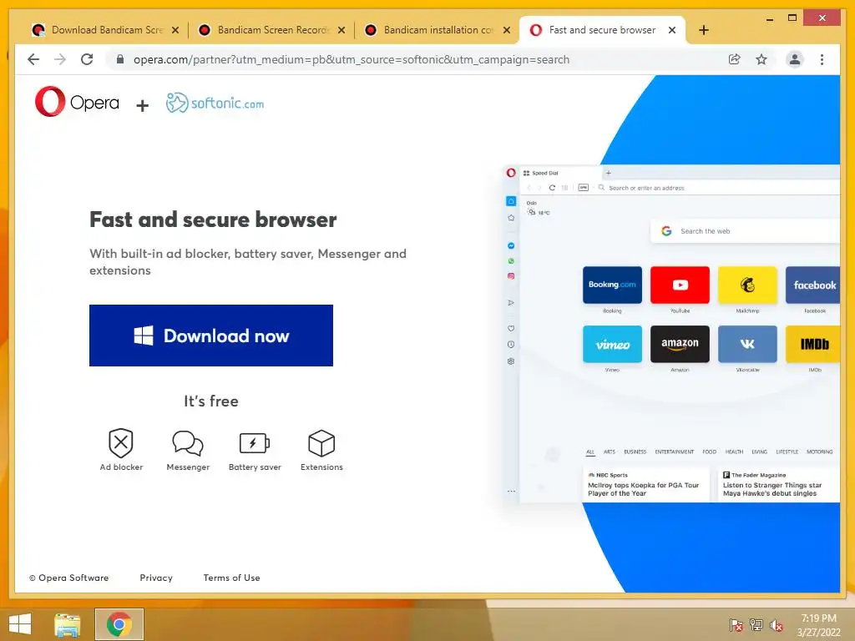This screenshot has width=855, height=641.
Task: Open File Explorer from the taskbar
Action: click(x=68, y=624)
